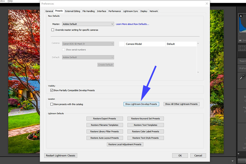Screen dimensions: 246x164
Task: Open the Help menu
Action: pos(10,1)
